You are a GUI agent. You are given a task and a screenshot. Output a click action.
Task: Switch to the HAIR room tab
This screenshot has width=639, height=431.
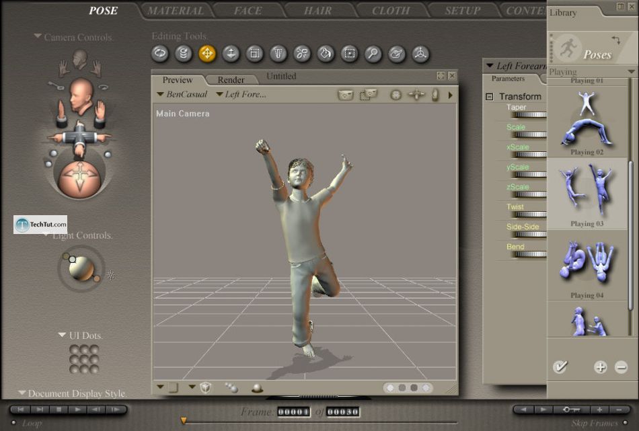pos(318,11)
